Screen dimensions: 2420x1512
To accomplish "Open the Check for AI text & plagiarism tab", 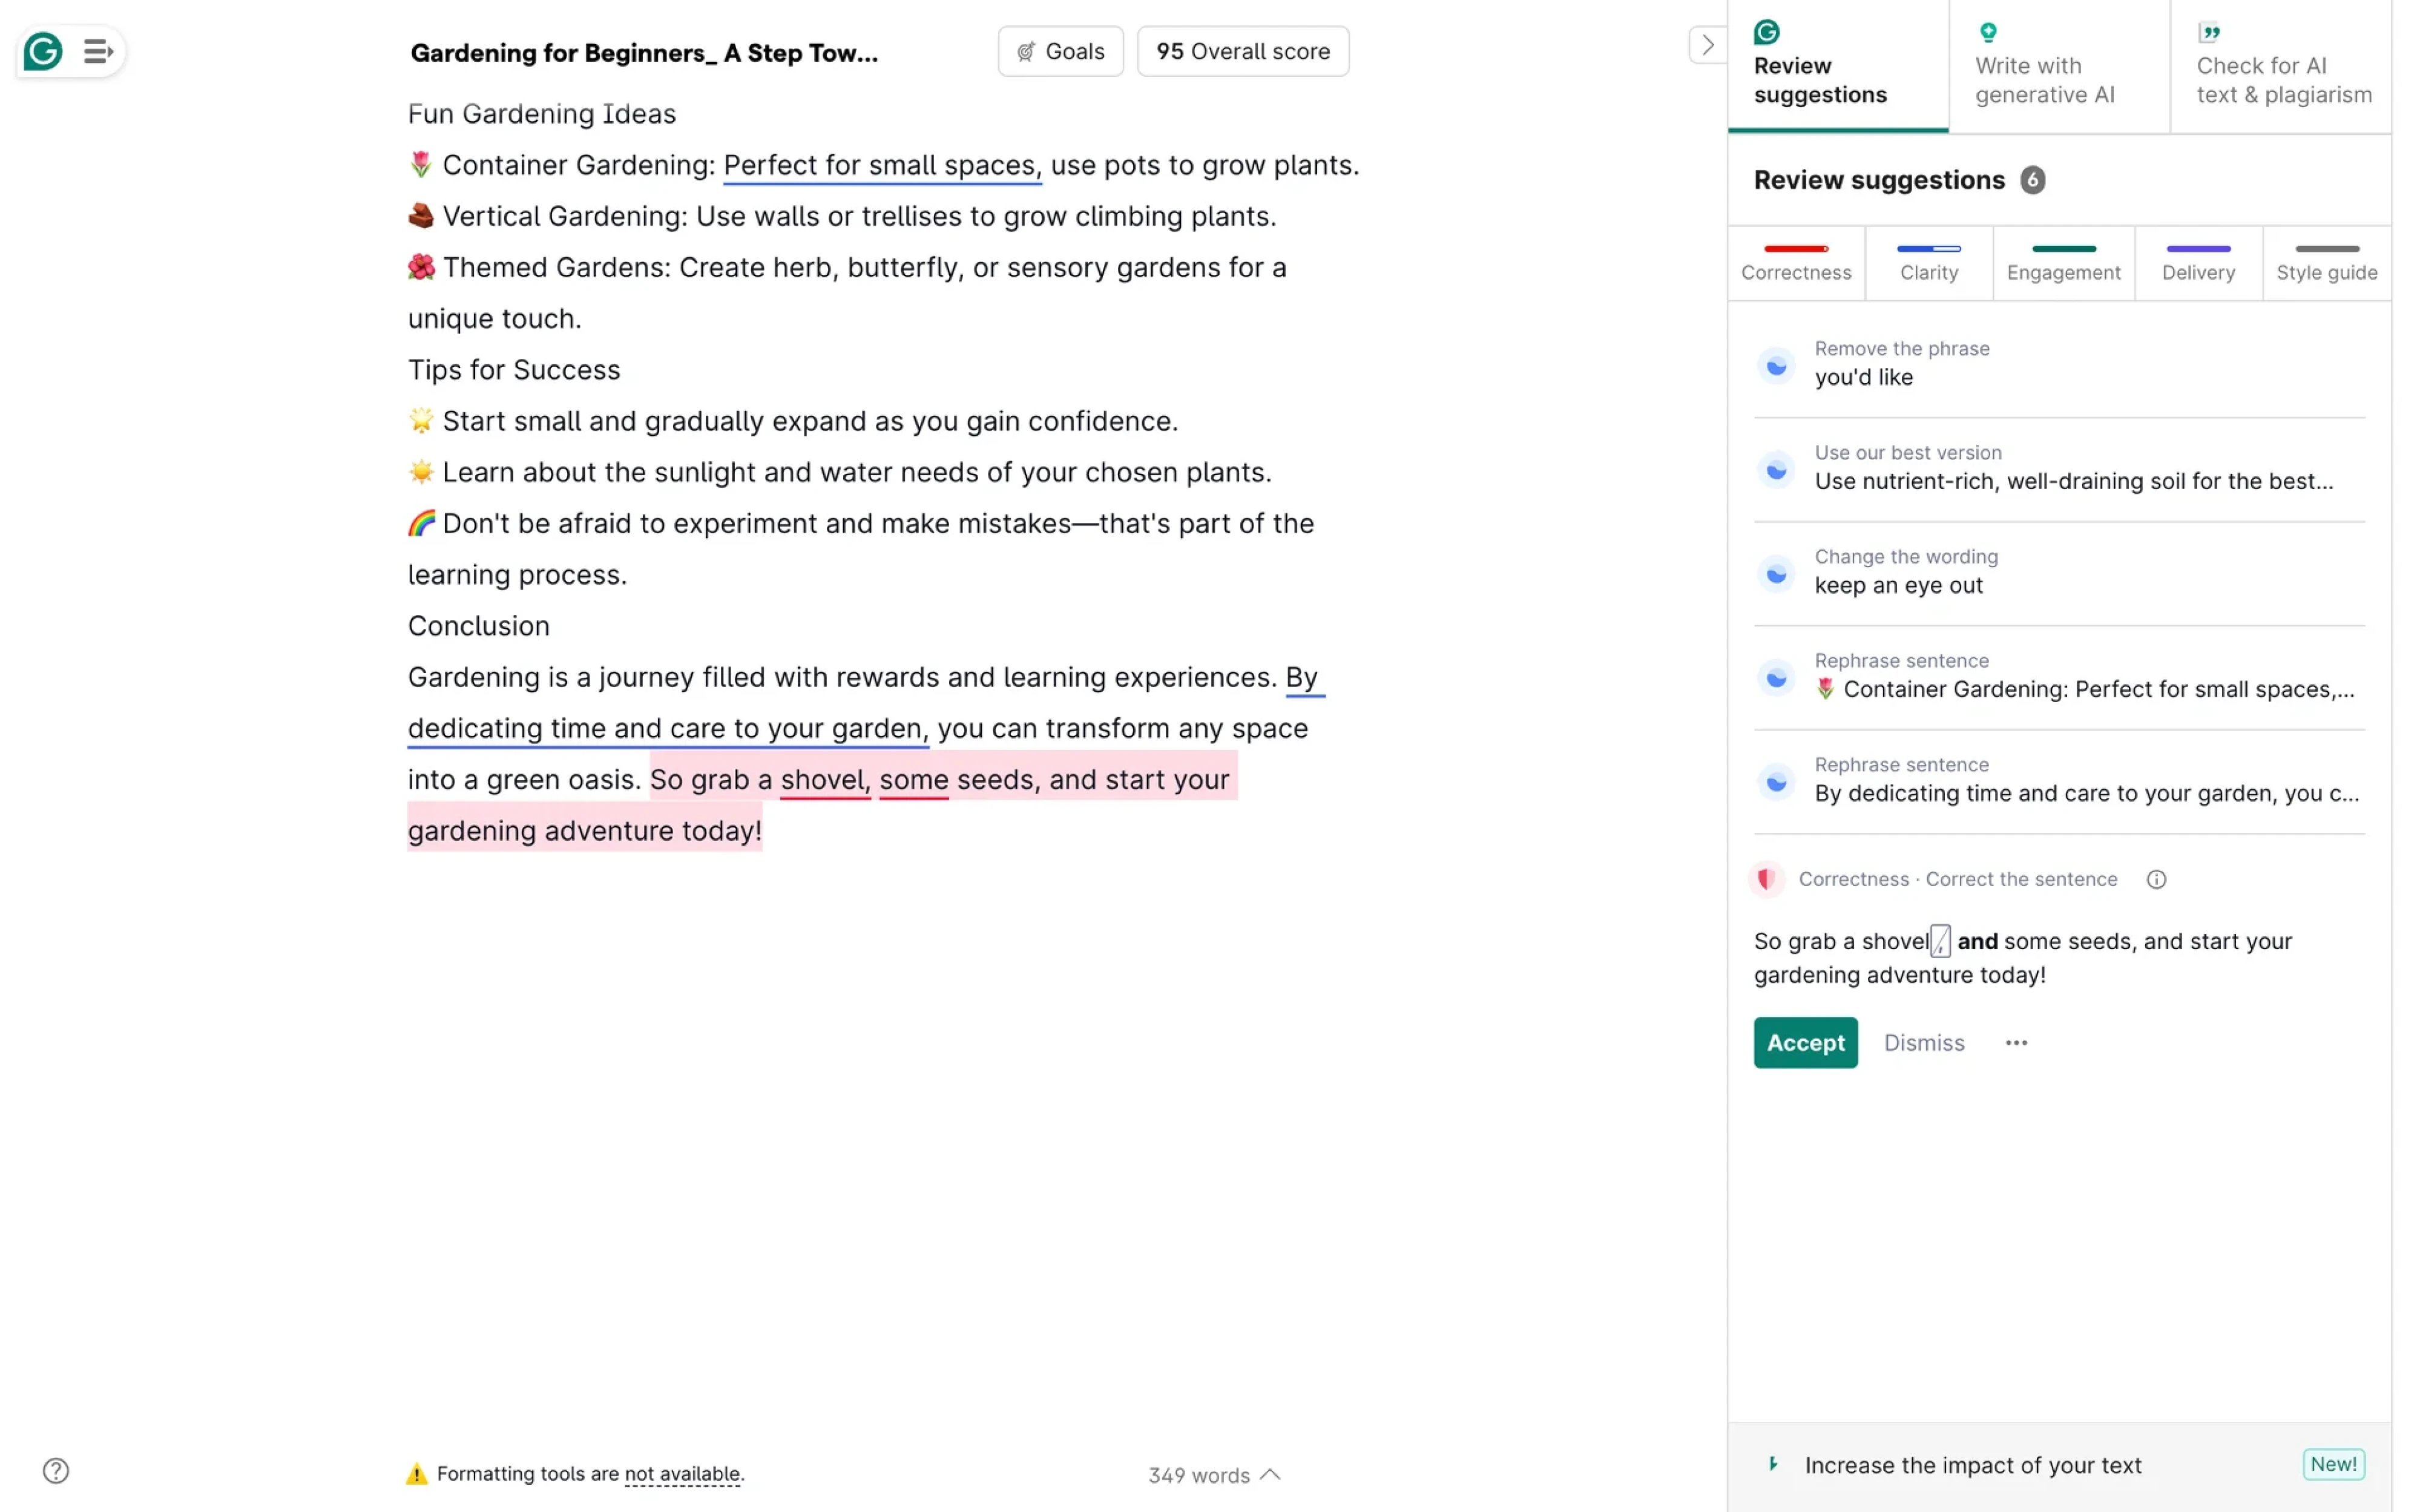I will (x=2284, y=79).
